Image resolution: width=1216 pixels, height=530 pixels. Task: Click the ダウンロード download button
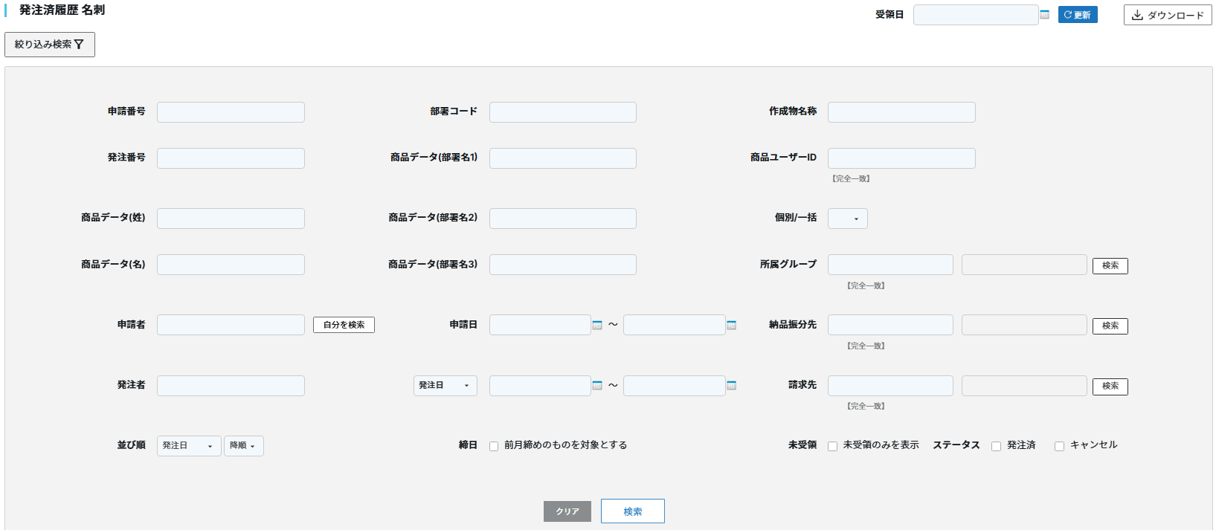click(x=1168, y=15)
